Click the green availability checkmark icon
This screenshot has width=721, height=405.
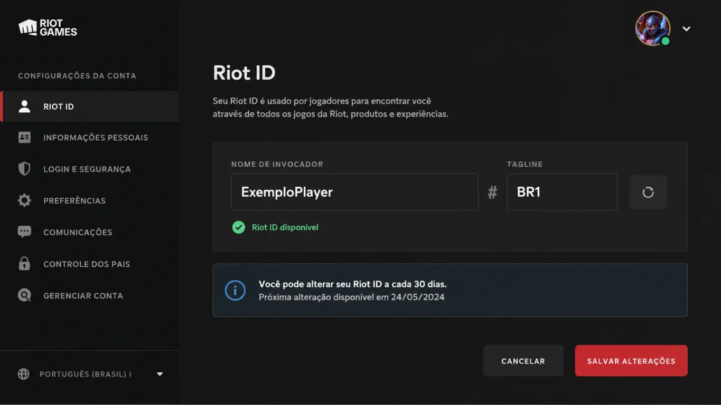(x=239, y=227)
